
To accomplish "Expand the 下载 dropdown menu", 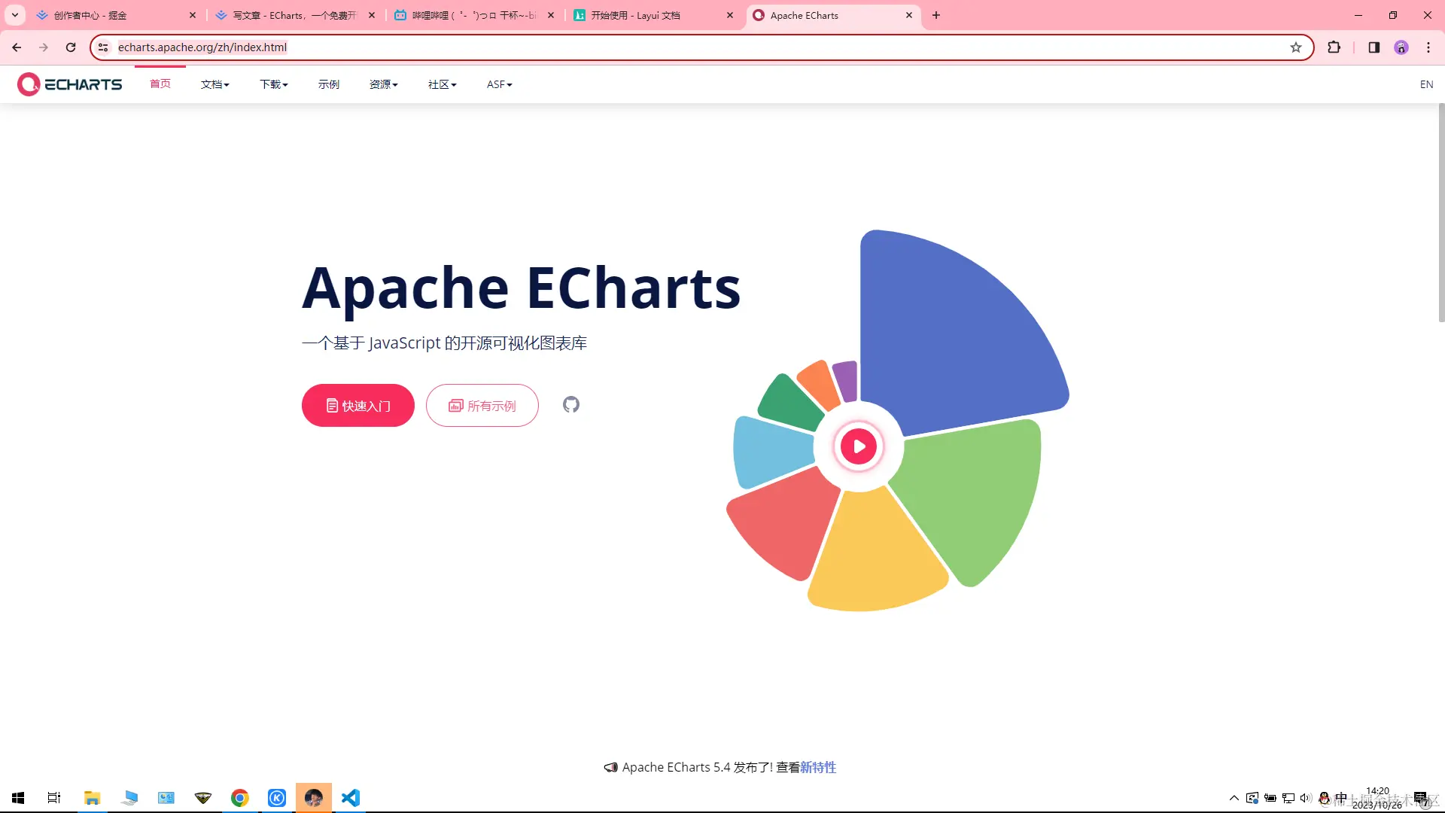I will [274, 84].
